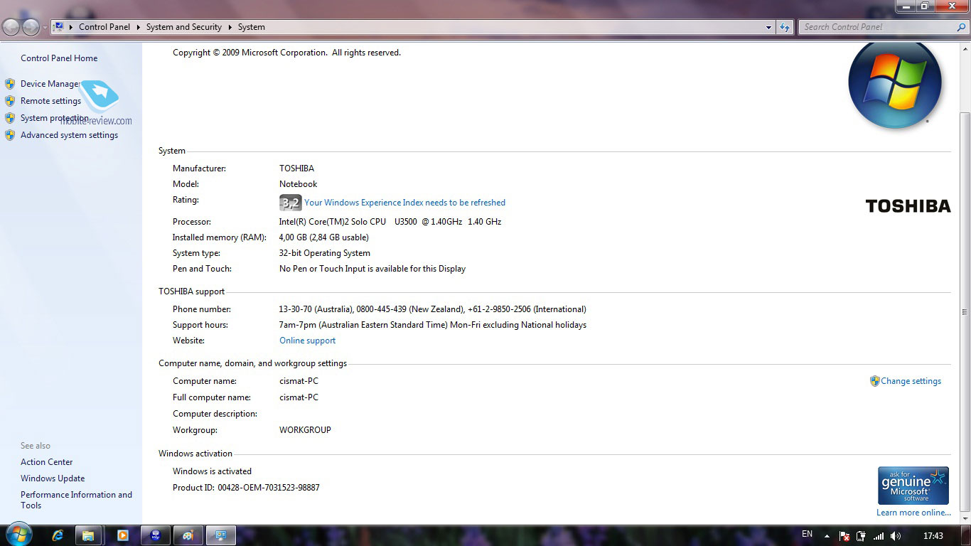Show desktop button at taskbar end
The width and height of the screenshot is (971, 546).
pos(965,536)
